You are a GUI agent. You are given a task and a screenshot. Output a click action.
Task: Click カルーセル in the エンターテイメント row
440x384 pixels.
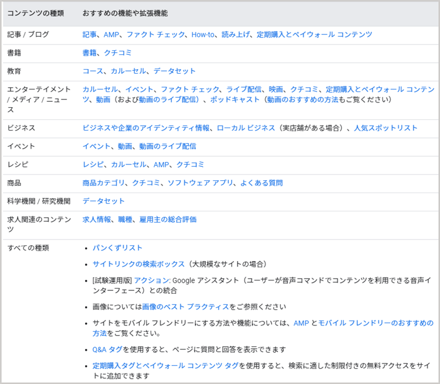pos(100,90)
